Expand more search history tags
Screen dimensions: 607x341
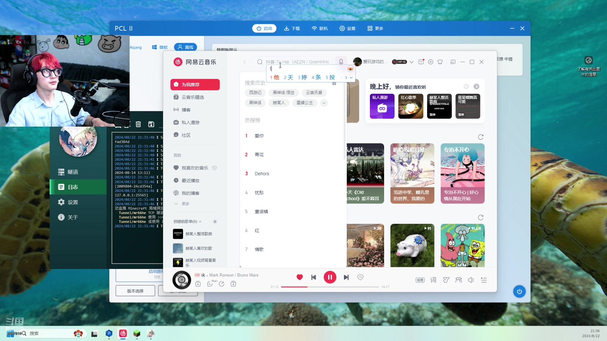click(324, 103)
